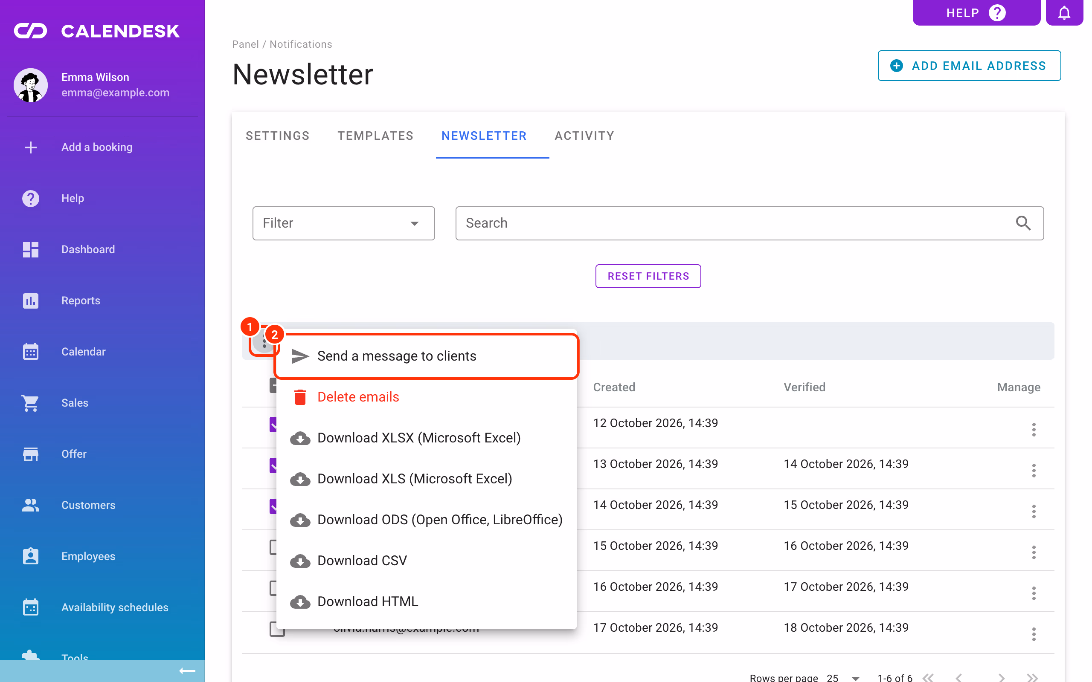Viewport: 1092px width, 682px height.
Task: Choose Download CSV
Action: [426, 561]
